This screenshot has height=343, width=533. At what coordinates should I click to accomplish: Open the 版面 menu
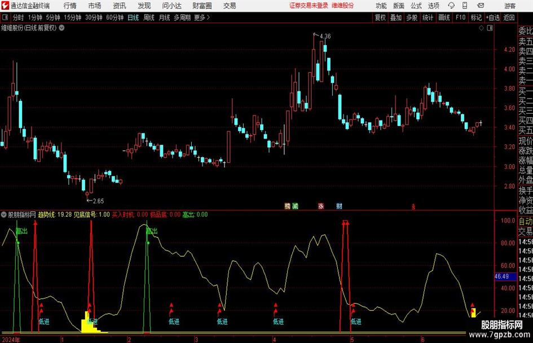coord(398,6)
